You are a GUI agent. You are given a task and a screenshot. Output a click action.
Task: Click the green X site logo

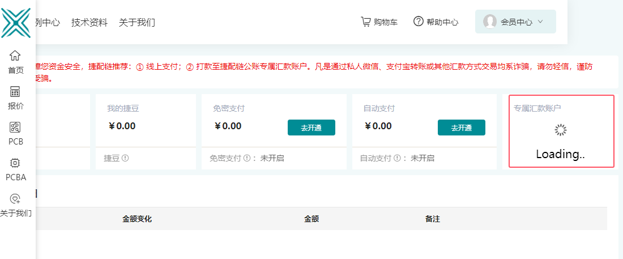[x=16, y=23]
